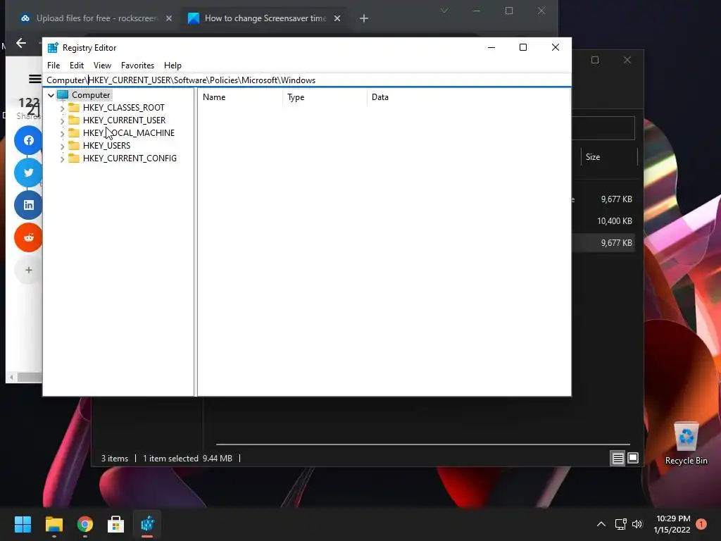Viewport: 721px width, 541px height.
Task: Click the Registry Editor taskbar icon
Action: coord(147,524)
